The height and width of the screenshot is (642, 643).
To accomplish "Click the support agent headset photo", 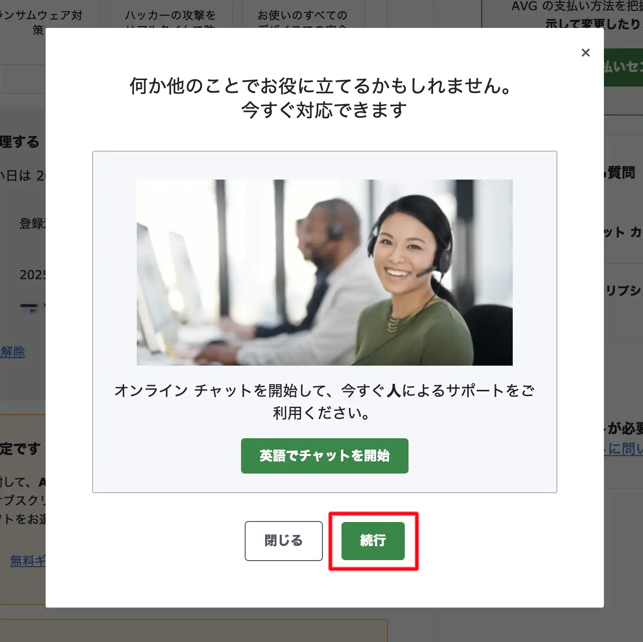I will 324,272.
